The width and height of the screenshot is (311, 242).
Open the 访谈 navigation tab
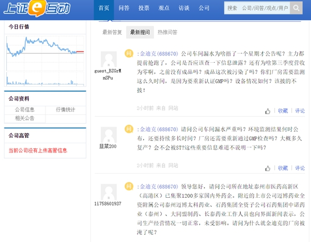[x=184, y=8]
